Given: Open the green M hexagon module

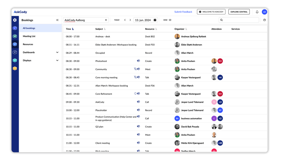Looking at the screenshot, I should [15, 36].
